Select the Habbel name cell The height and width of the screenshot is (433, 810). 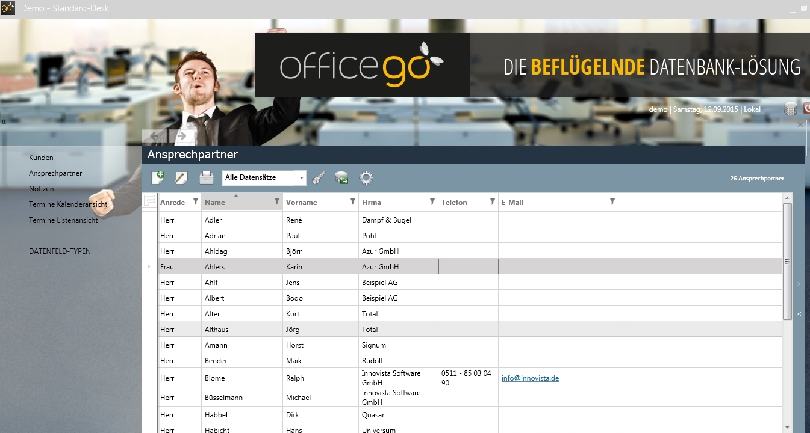tap(242, 415)
